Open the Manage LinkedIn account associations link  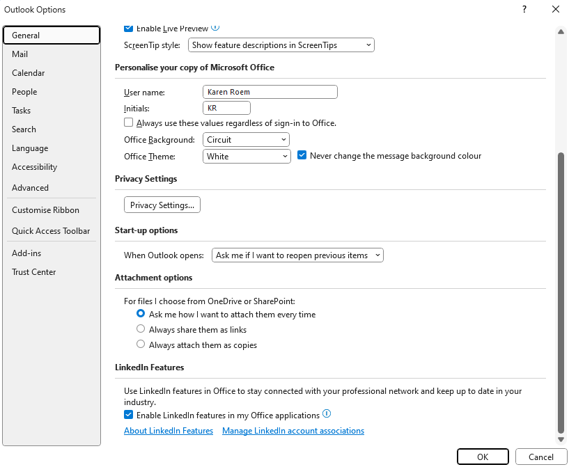[x=293, y=431]
